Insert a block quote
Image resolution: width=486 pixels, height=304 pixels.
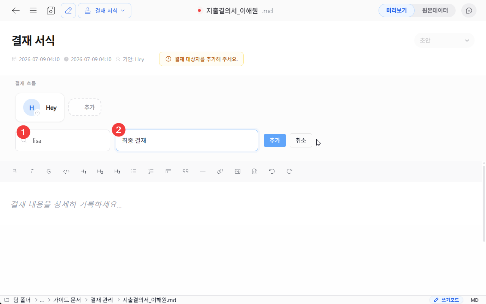(186, 171)
